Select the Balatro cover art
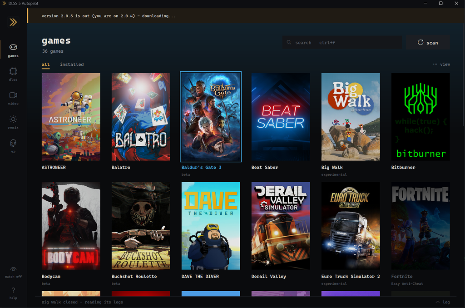Image resolution: width=465 pixels, height=308 pixels. 141,117
